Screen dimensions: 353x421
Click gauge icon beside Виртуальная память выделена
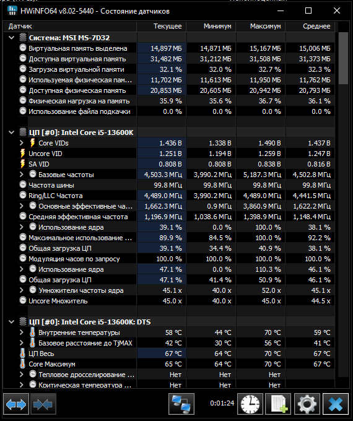[23, 48]
